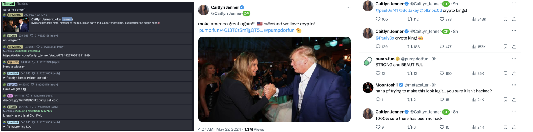Switch to the Trades tab

(23, 4)
